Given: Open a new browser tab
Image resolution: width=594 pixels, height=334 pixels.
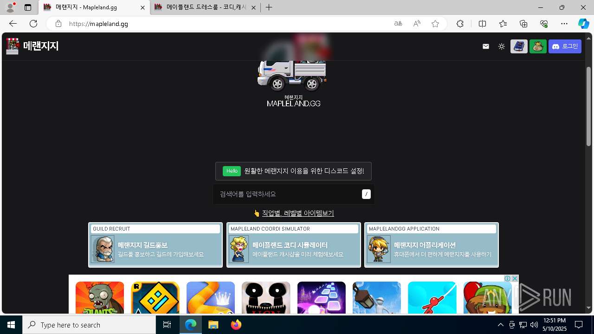Looking at the screenshot, I should 269,7.
